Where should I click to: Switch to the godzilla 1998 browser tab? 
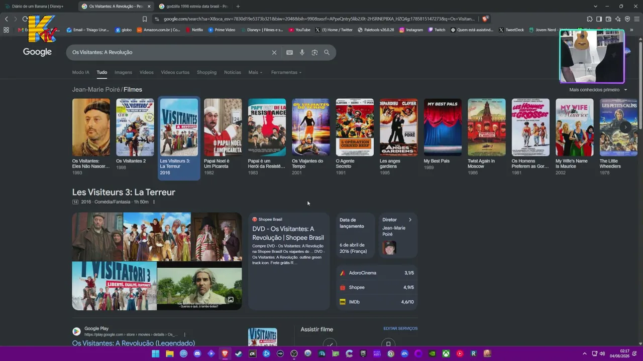[193, 7]
